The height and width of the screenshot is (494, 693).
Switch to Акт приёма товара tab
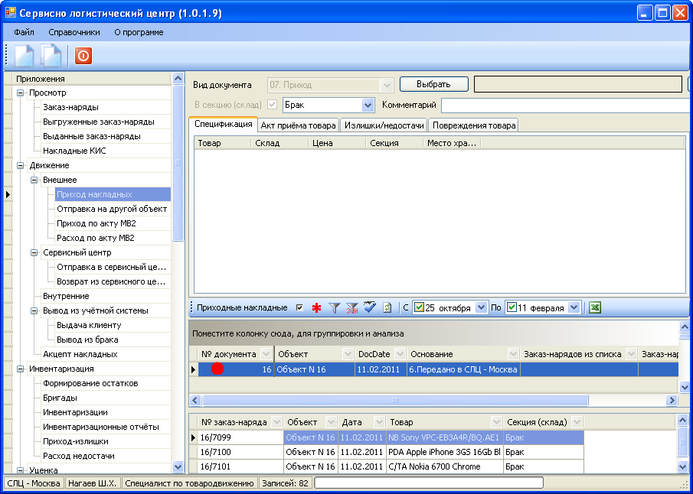pos(298,125)
